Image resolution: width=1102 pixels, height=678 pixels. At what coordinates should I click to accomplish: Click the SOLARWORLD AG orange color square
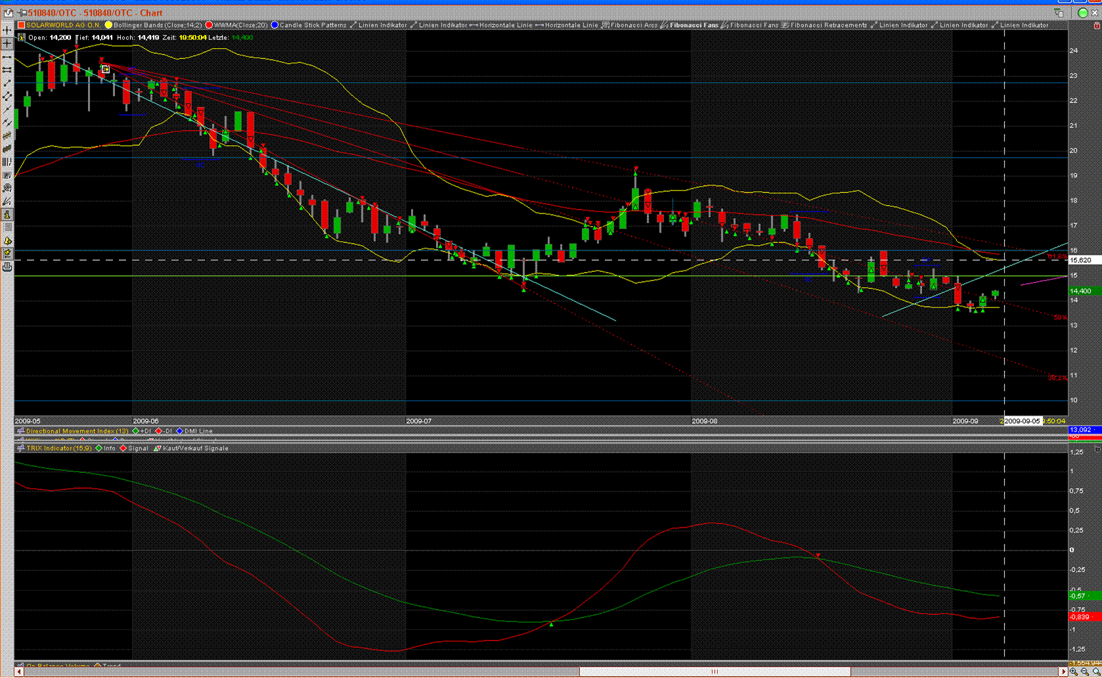click(x=21, y=25)
